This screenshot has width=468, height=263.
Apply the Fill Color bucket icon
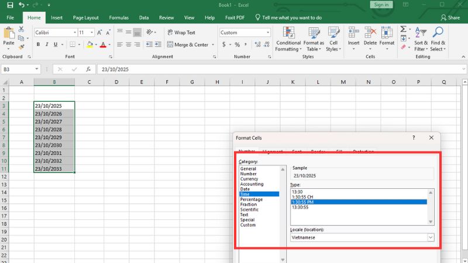click(x=90, y=44)
